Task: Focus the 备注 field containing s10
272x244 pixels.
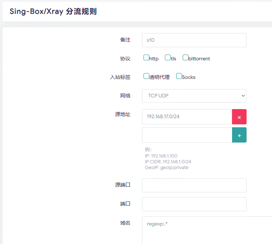Action: 194,40
